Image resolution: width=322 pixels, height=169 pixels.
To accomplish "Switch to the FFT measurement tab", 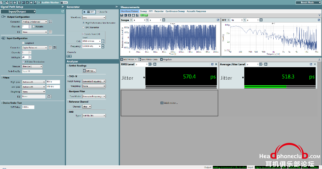I will click(151, 11).
